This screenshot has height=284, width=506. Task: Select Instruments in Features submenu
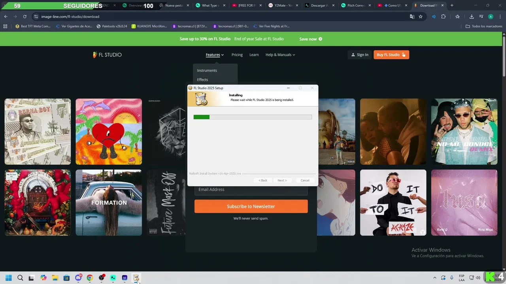pos(207,71)
